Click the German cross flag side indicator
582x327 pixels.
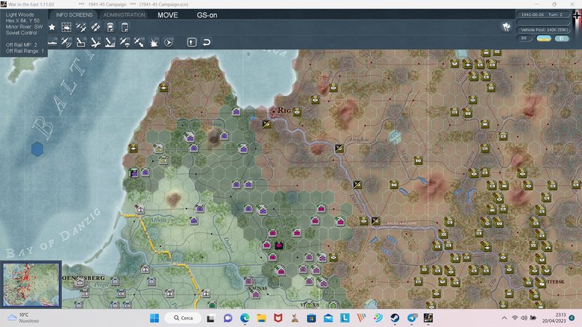(577, 16)
